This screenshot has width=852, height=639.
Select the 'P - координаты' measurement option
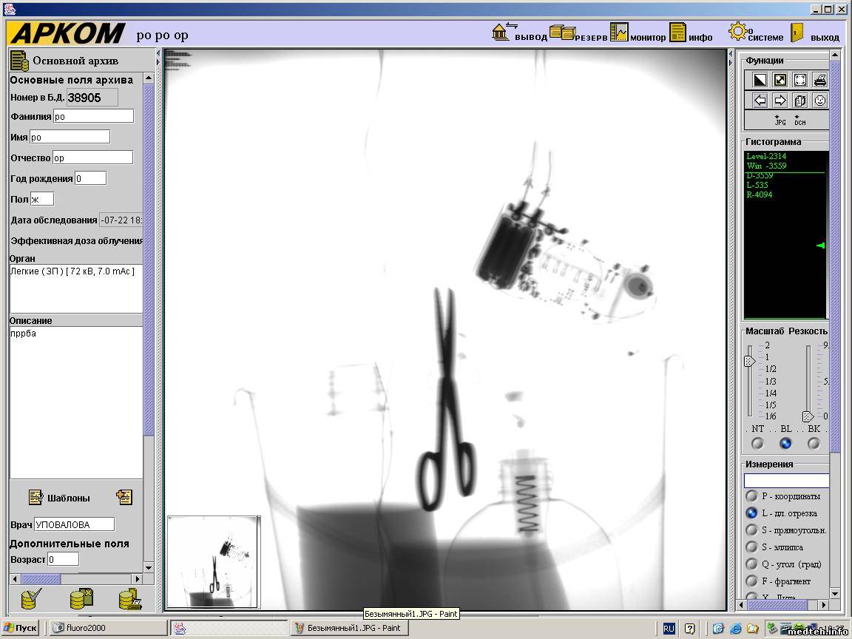point(751,496)
